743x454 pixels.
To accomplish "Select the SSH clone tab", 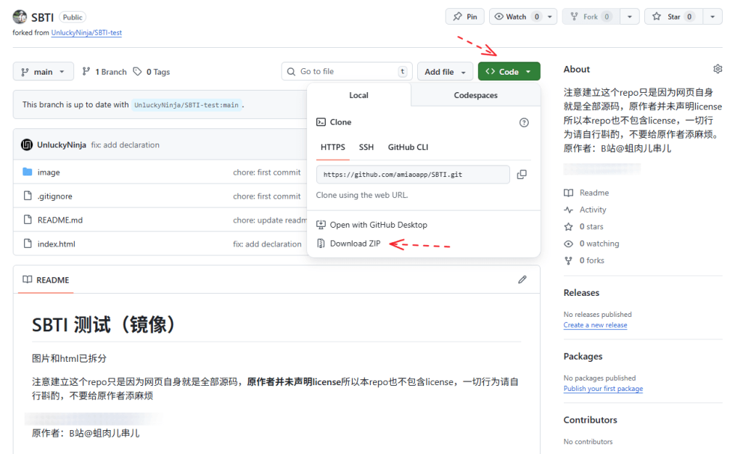I will [366, 147].
